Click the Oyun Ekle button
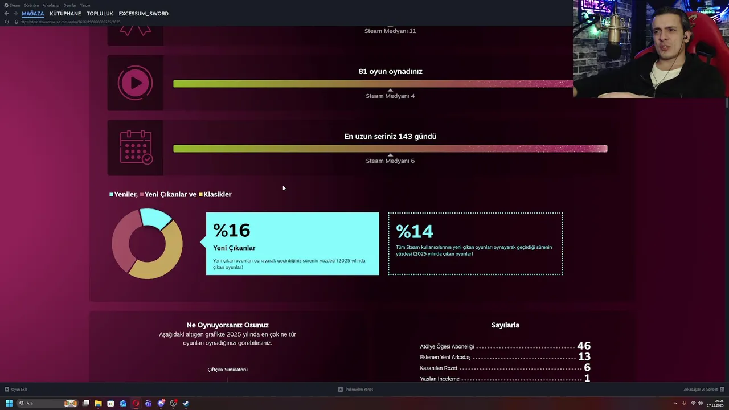The height and width of the screenshot is (410, 729). click(16, 389)
